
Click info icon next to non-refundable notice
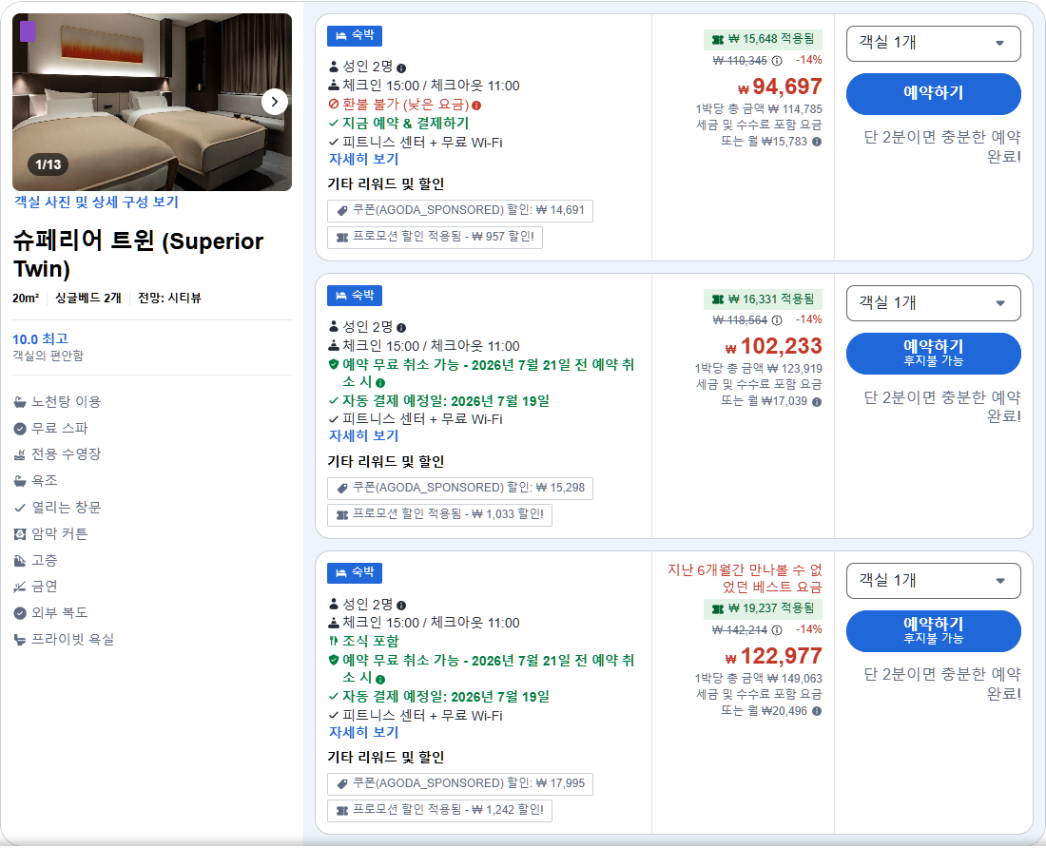click(476, 106)
